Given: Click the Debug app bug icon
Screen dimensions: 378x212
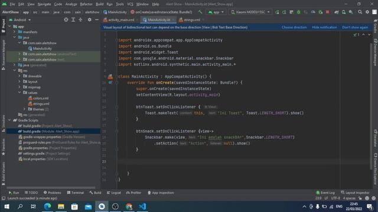Looking at the screenshot, I should point(298,12).
